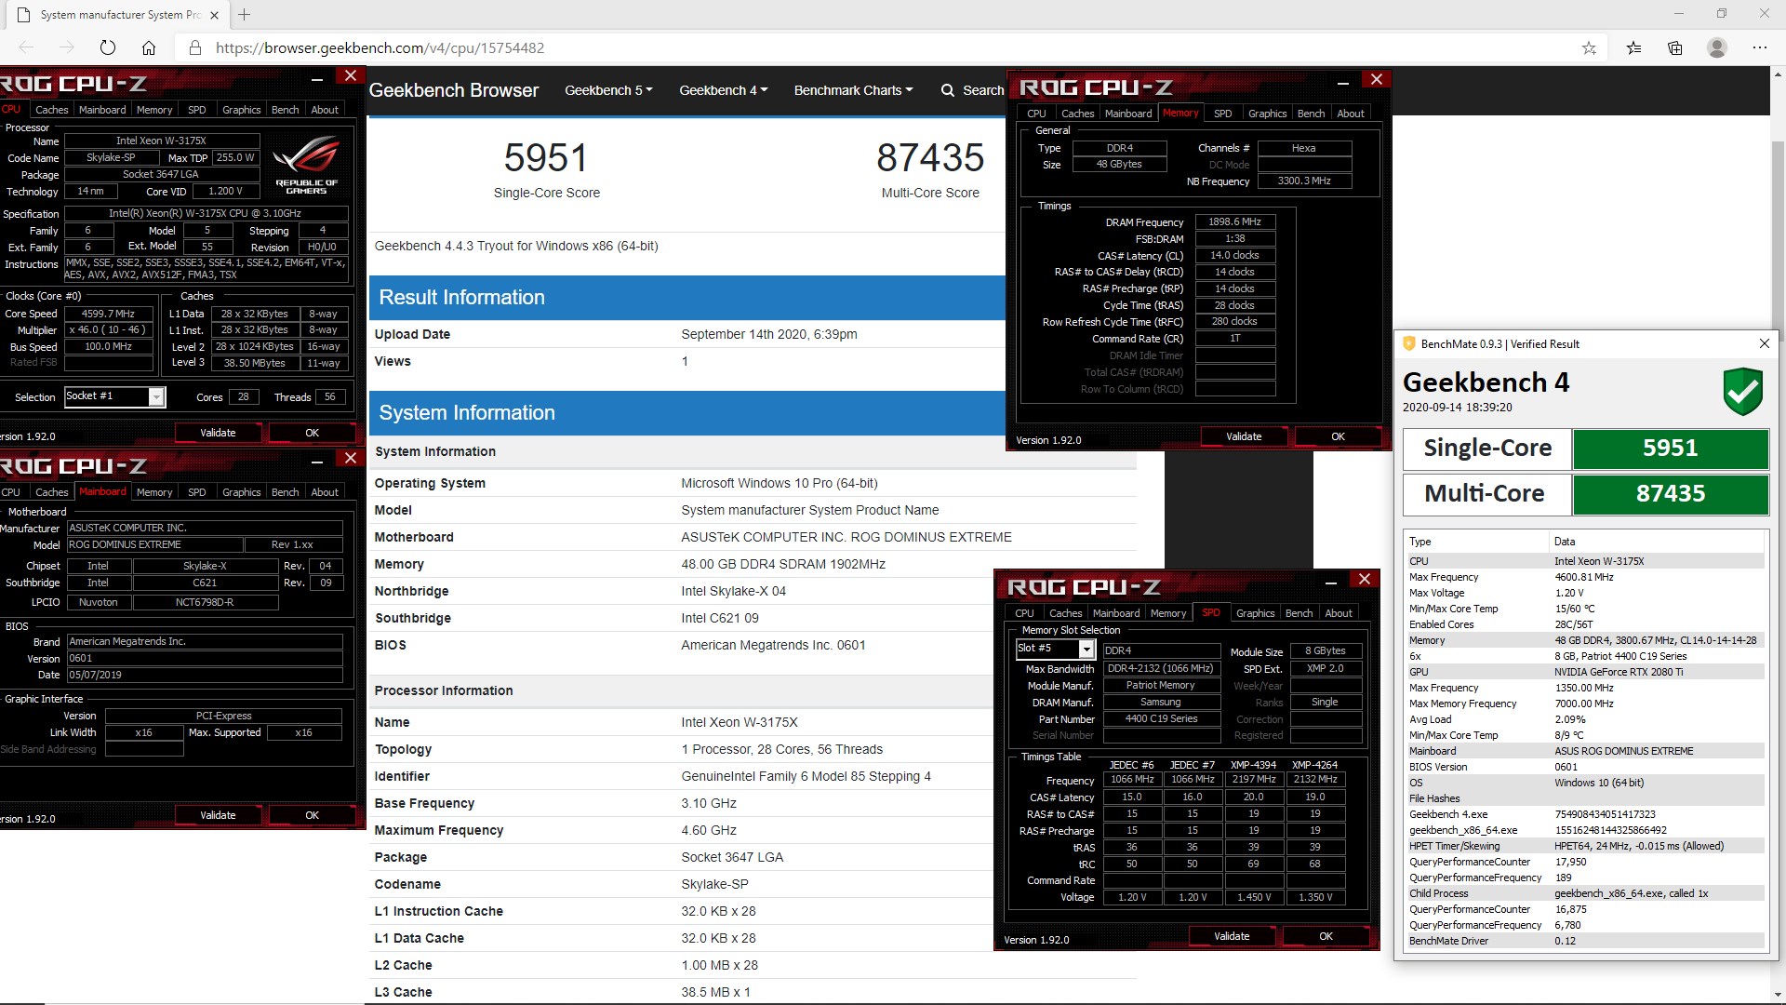The image size is (1786, 1005).
Task: Open the Socket #1 selection dropdown
Action: pos(156,396)
